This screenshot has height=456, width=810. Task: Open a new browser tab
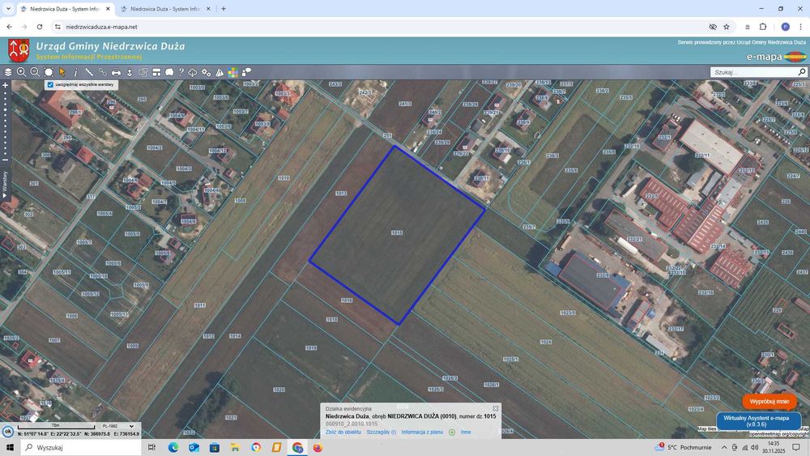[x=224, y=9]
